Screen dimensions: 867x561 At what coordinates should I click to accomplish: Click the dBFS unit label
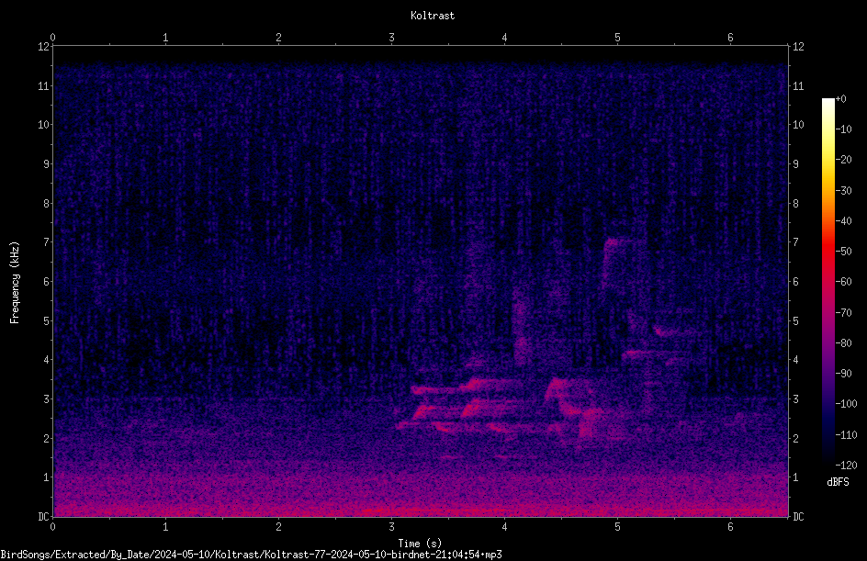[x=838, y=482]
